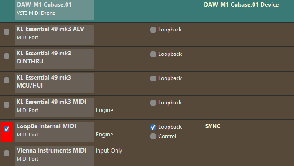Enable the KL Essential 49 mk3 MCU/HUI port checkbox
This screenshot has height=166, width=294.
tap(7, 80)
